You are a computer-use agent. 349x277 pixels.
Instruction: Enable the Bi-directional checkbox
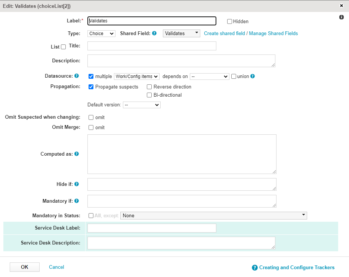pyautogui.click(x=149, y=95)
